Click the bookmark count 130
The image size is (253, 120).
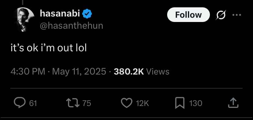tap(196, 103)
